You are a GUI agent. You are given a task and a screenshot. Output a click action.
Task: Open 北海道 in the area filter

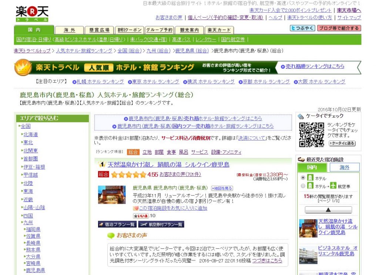click(31, 134)
